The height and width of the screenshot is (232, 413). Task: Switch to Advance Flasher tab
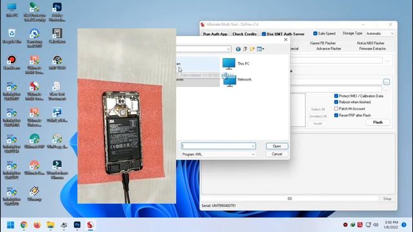pos(328,49)
